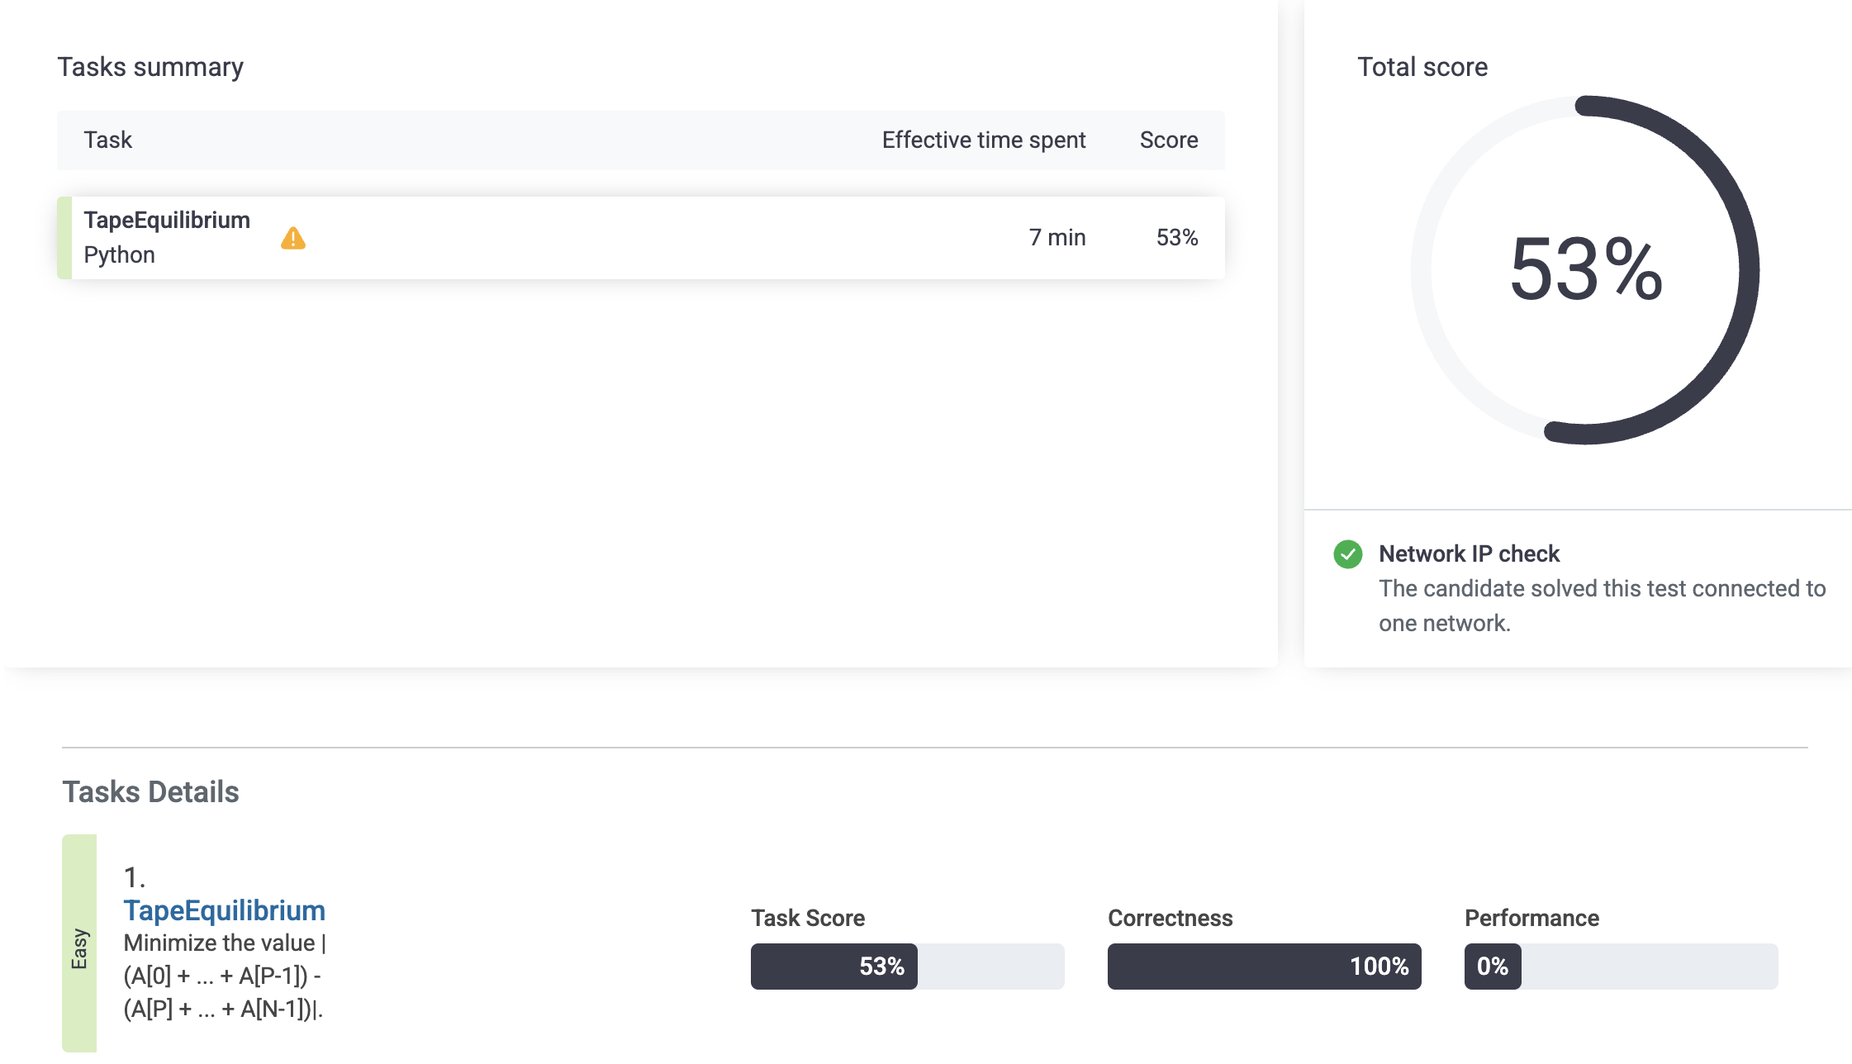Click the Total score heading
The width and height of the screenshot is (1852, 1064).
(x=1422, y=67)
